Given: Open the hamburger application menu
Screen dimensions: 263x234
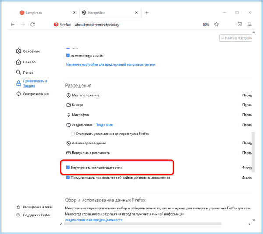Looking at the screenshot, I should coord(249,24).
